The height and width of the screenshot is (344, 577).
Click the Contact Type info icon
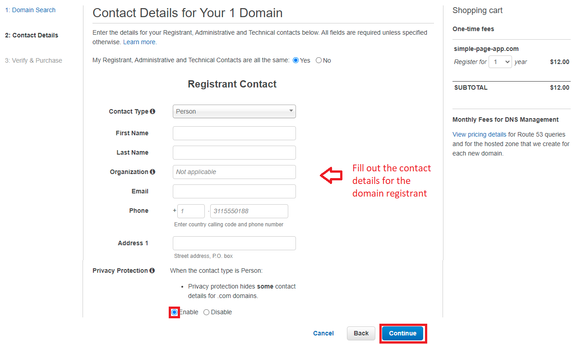[x=152, y=111]
